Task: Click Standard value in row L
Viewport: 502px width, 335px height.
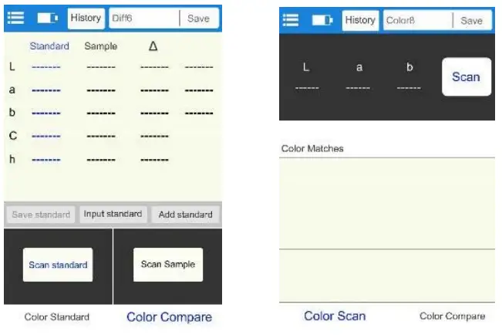Action: [46, 67]
